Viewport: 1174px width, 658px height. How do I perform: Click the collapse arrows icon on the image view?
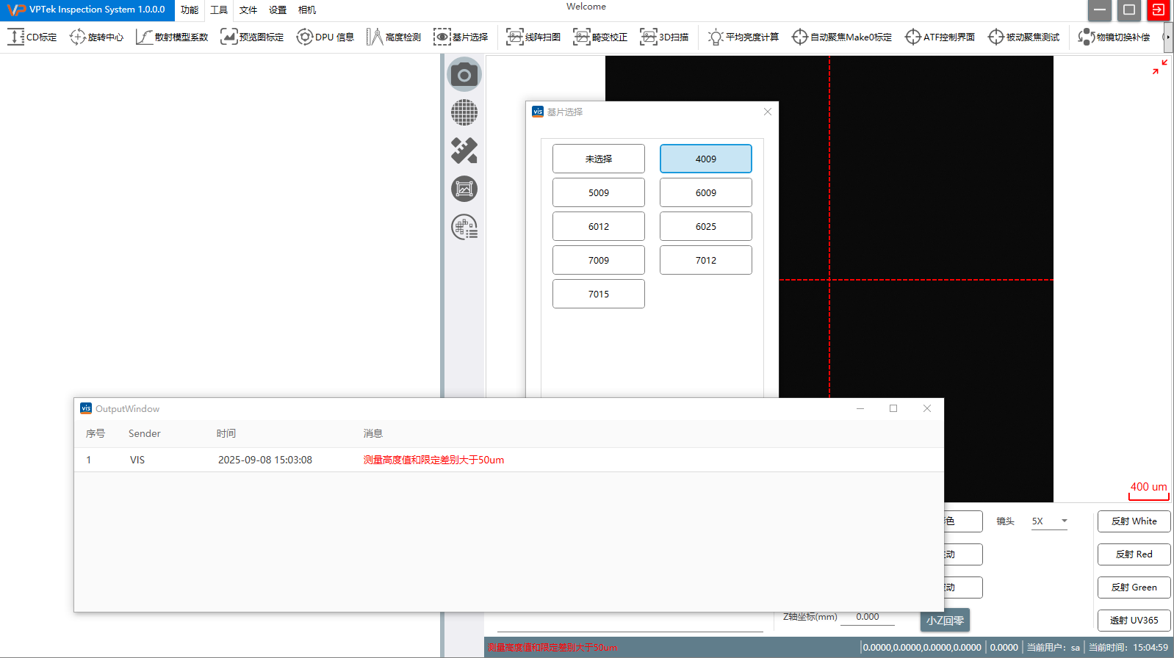(x=1159, y=67)
